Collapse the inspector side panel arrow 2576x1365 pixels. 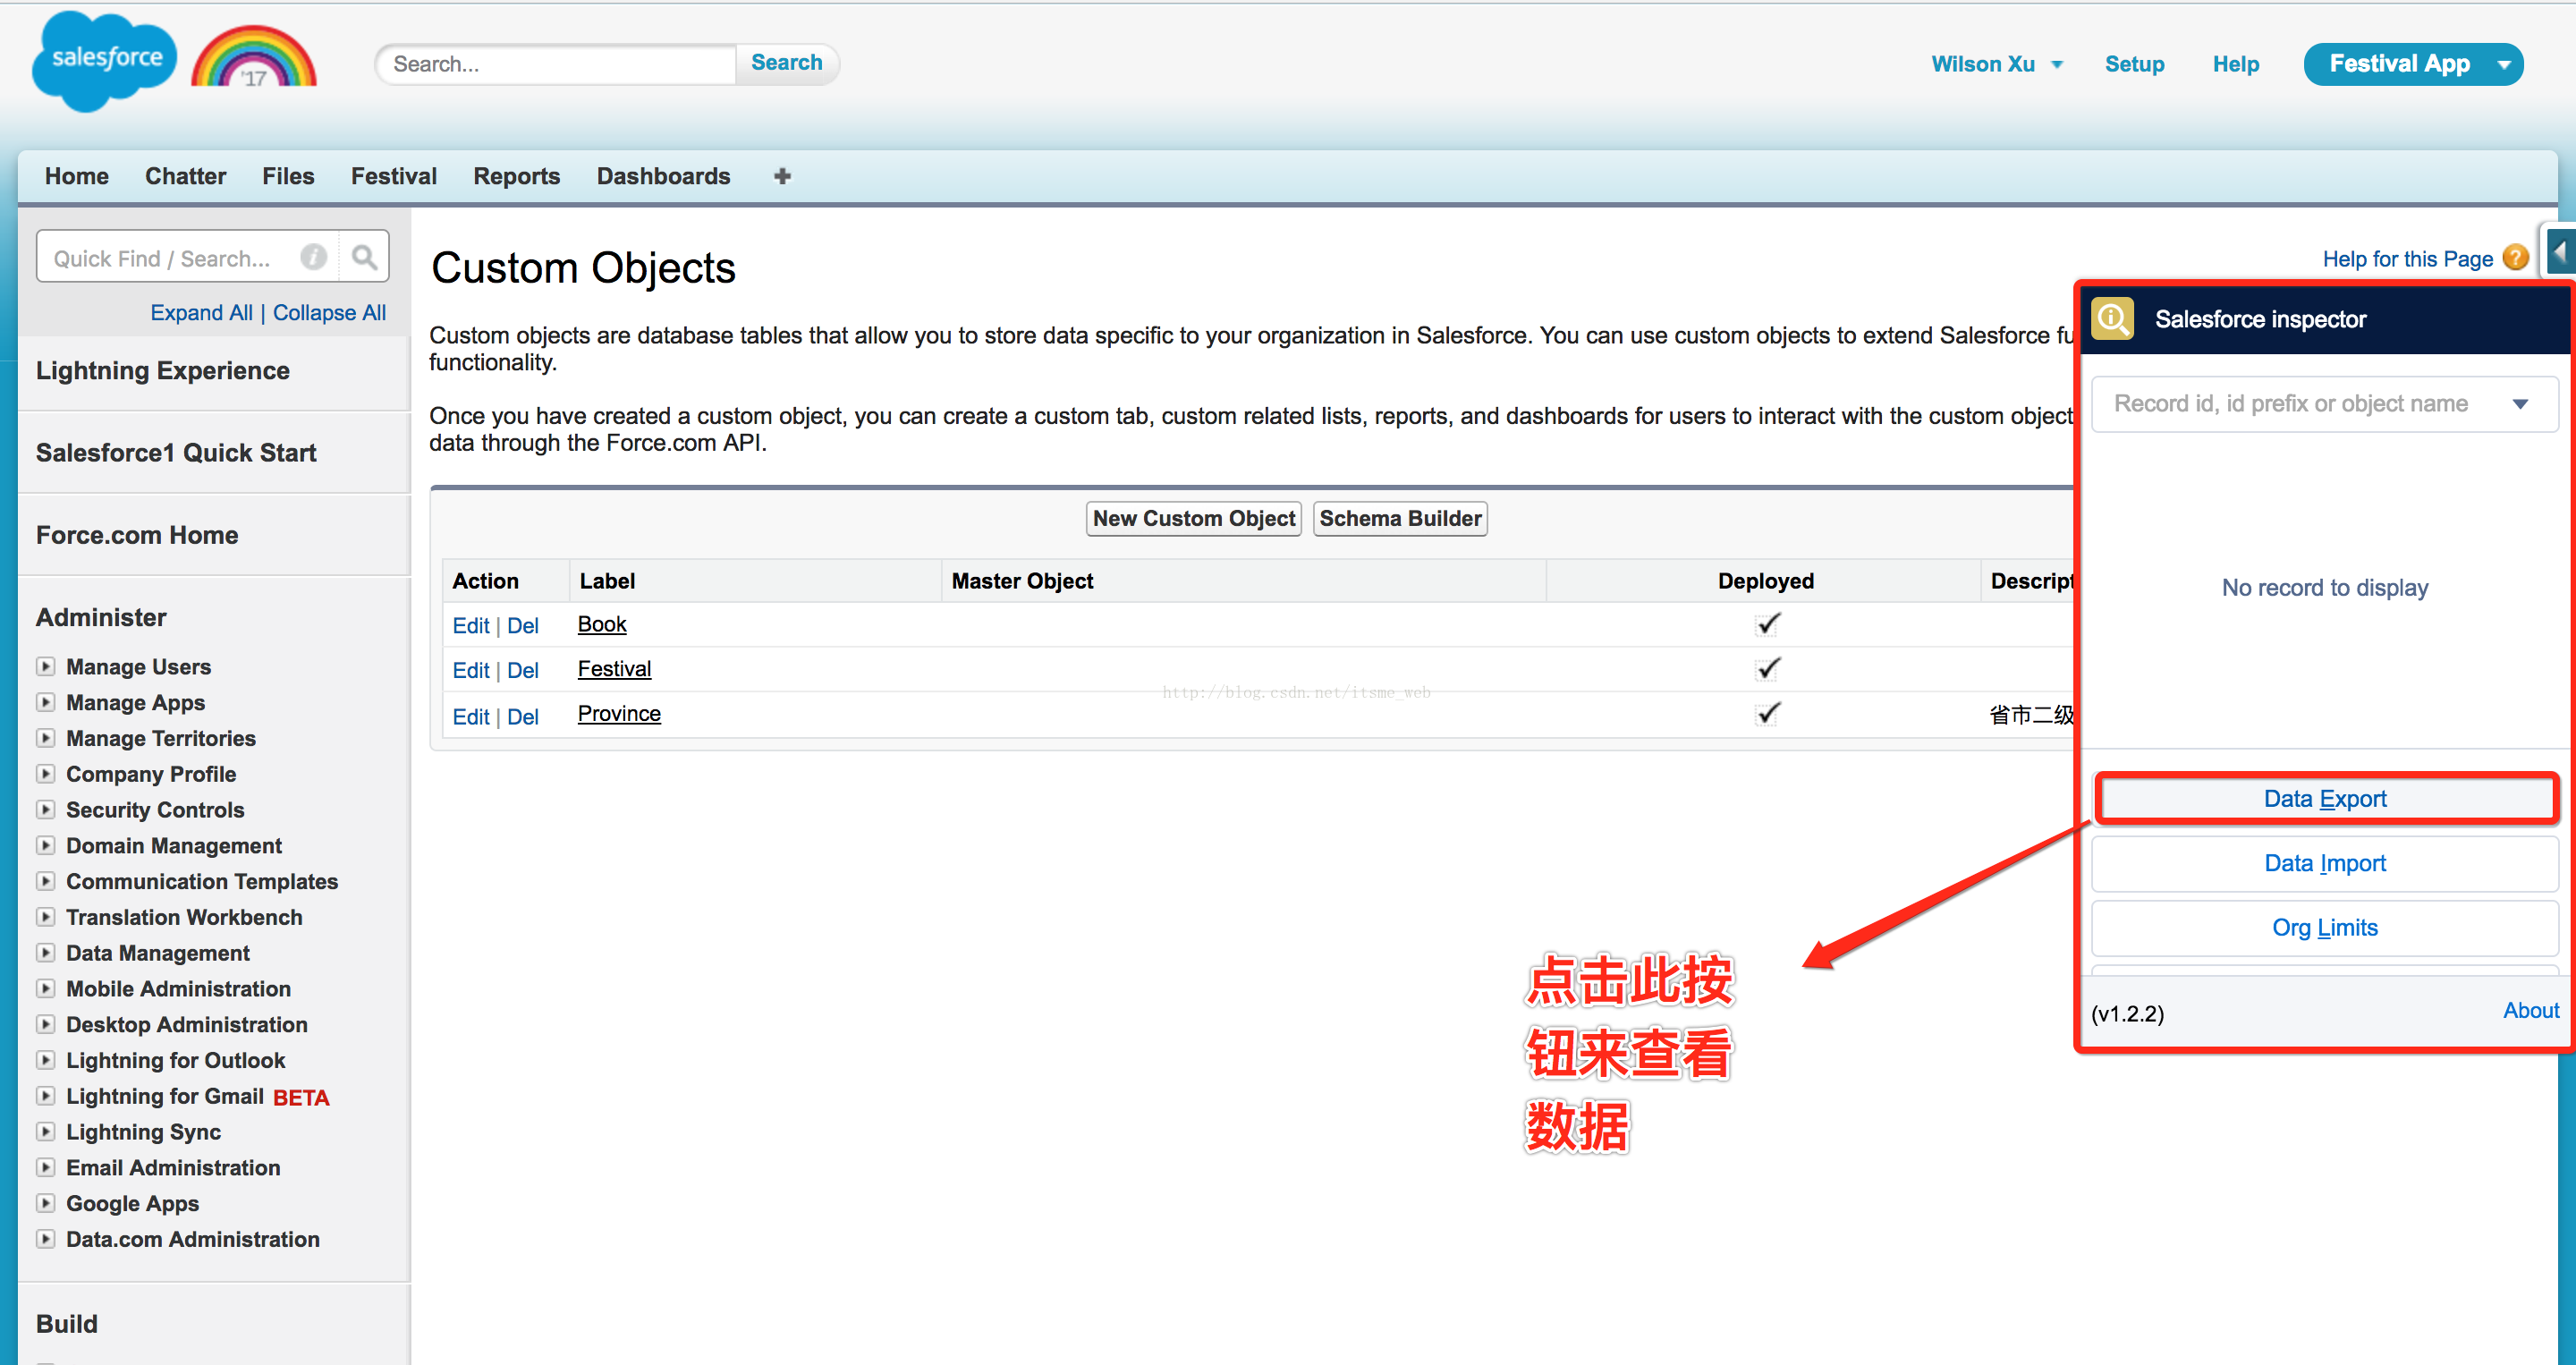tap(2560, 252)
